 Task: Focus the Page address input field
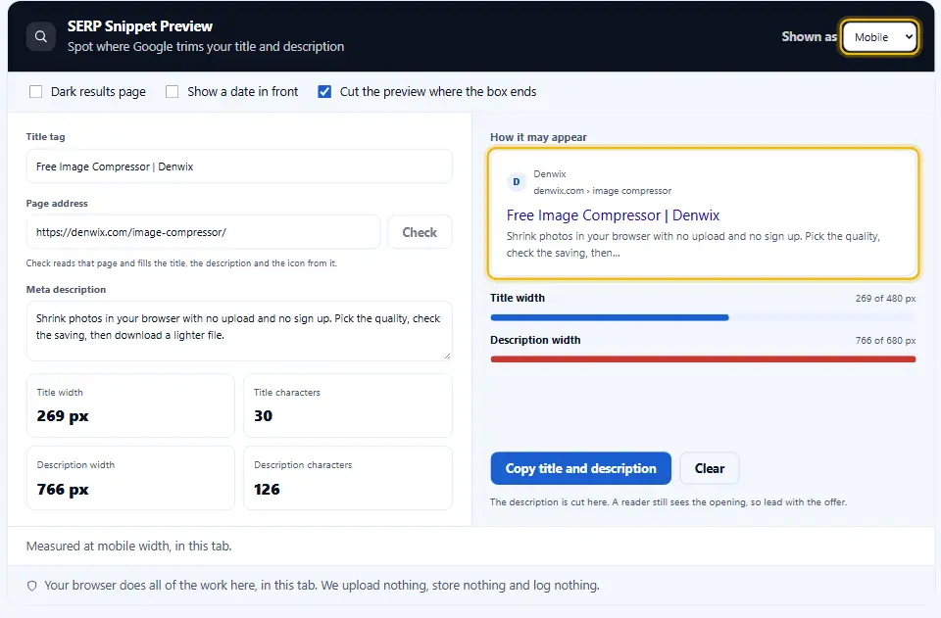pyautogui.click(x=204, y=232)
